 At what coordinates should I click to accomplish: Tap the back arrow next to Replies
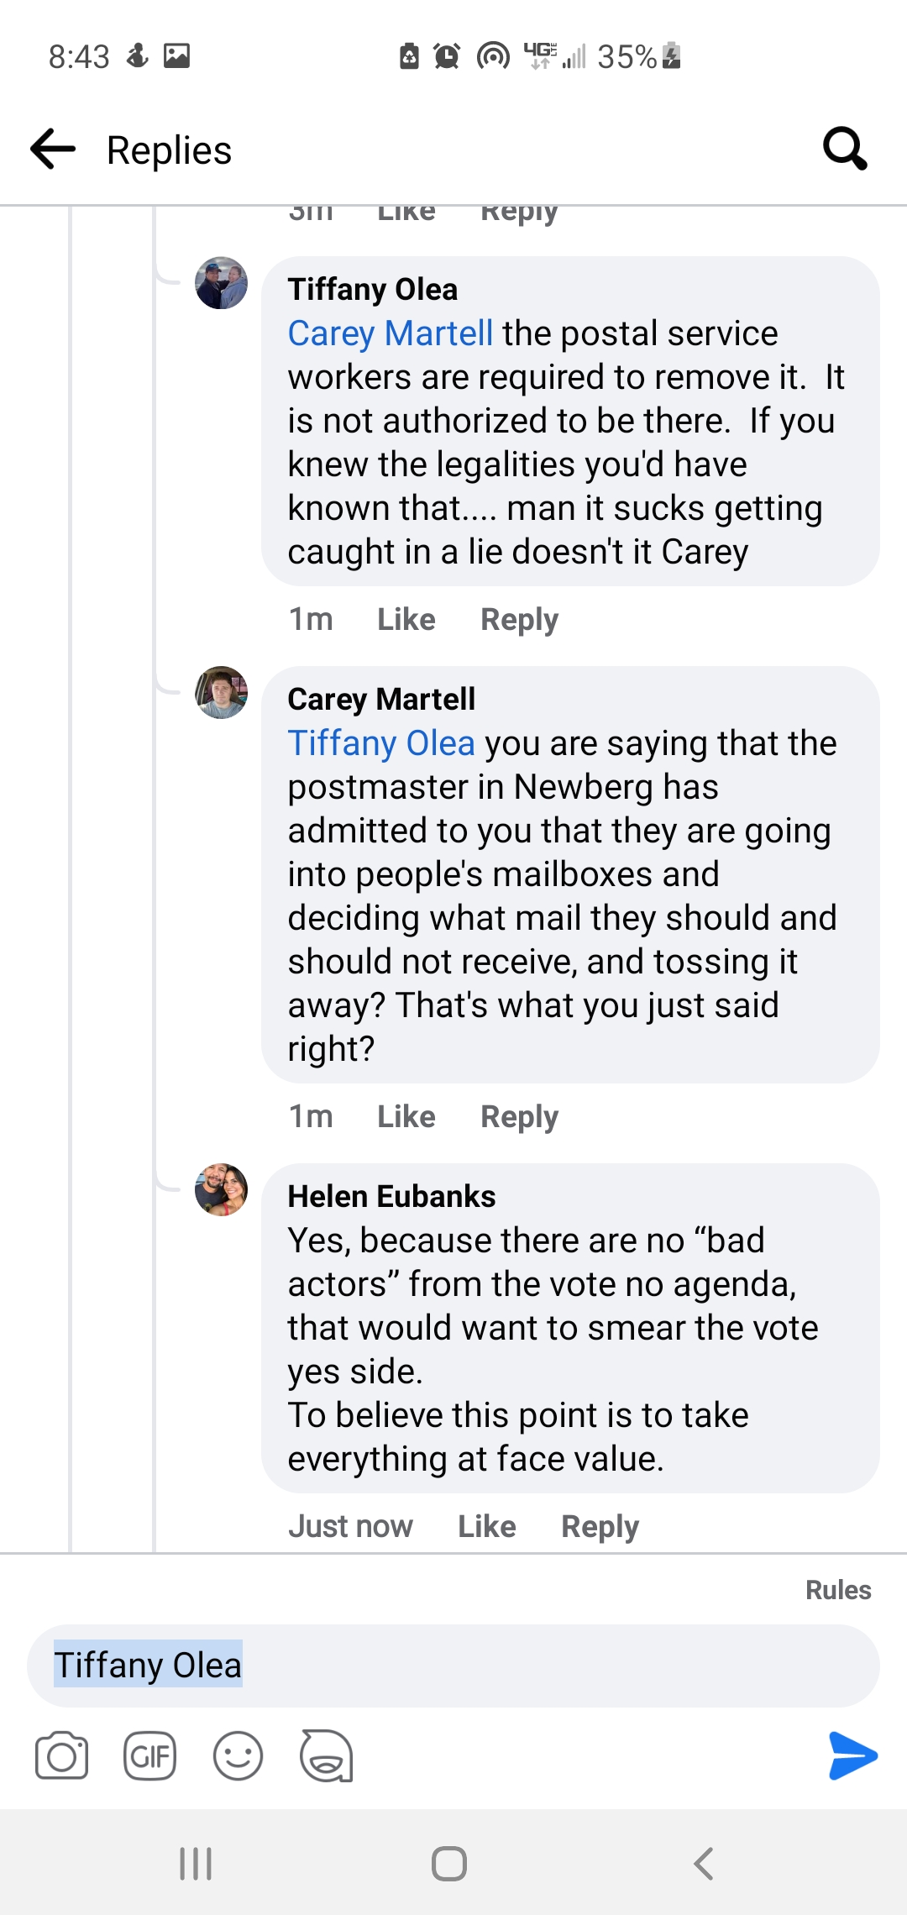[x=53, y=150]
